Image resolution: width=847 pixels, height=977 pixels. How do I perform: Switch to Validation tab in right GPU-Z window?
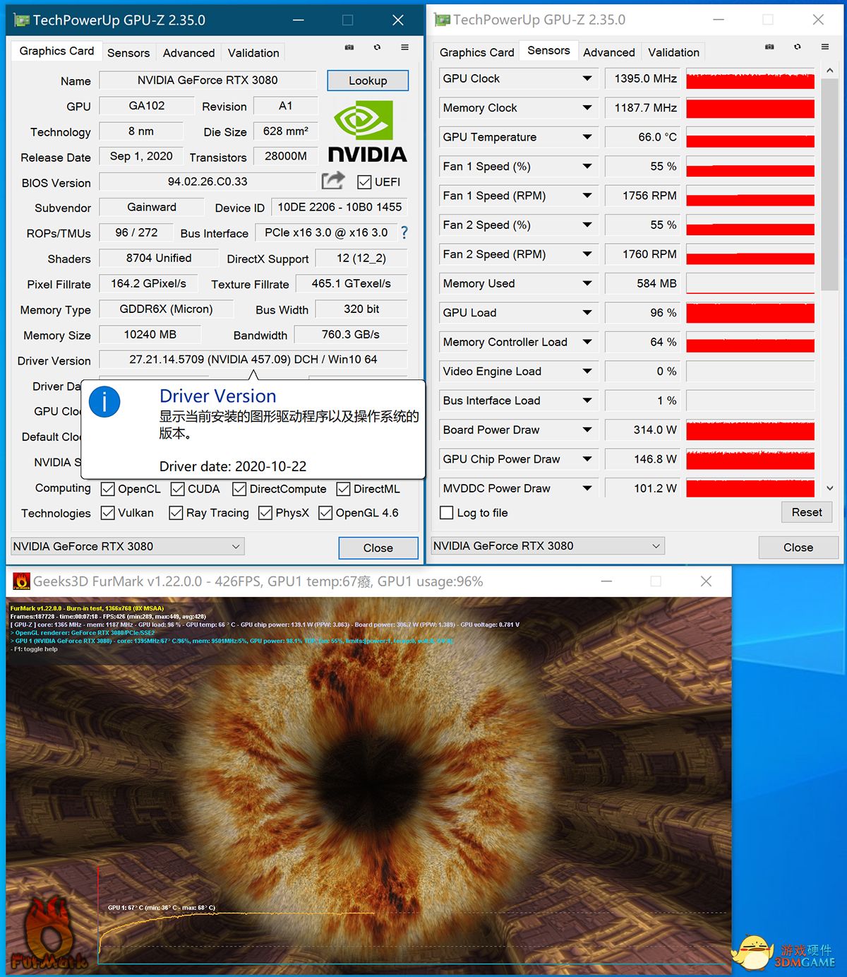674,52
